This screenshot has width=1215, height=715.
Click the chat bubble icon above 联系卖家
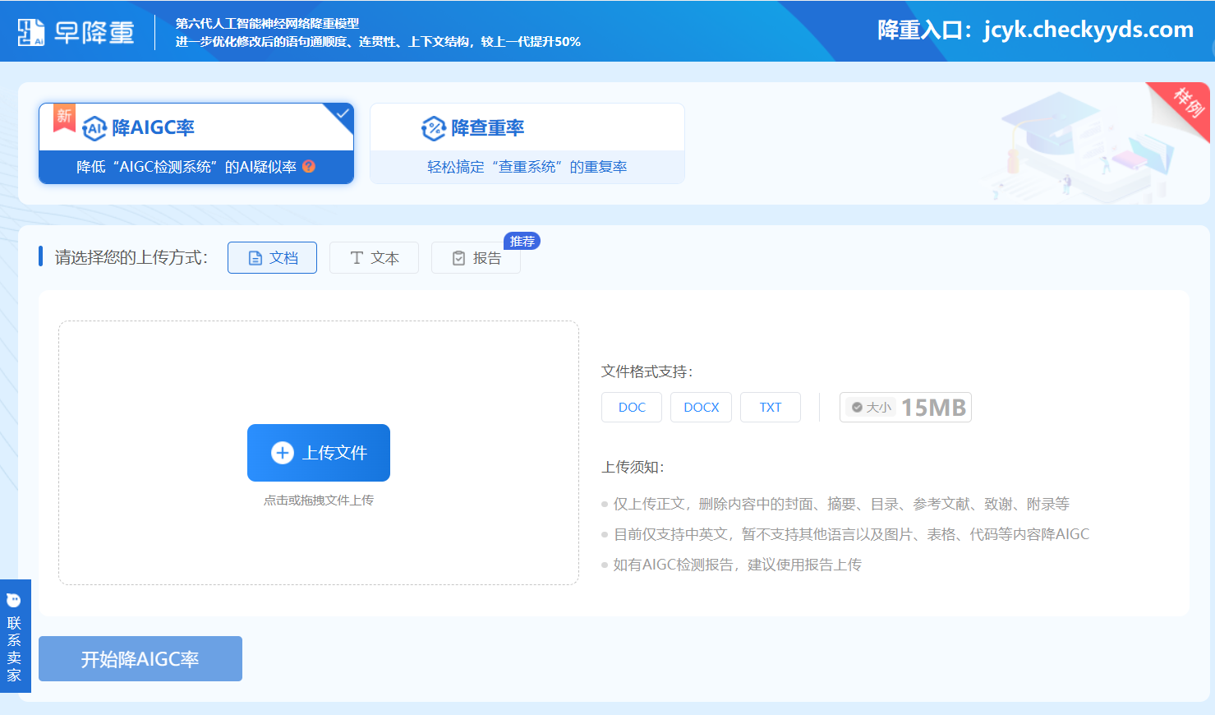point(14,600)
